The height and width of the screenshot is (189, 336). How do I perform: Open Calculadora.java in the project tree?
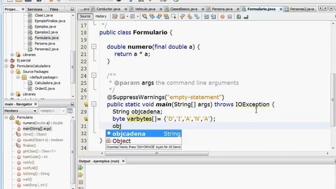coord(47,83)
